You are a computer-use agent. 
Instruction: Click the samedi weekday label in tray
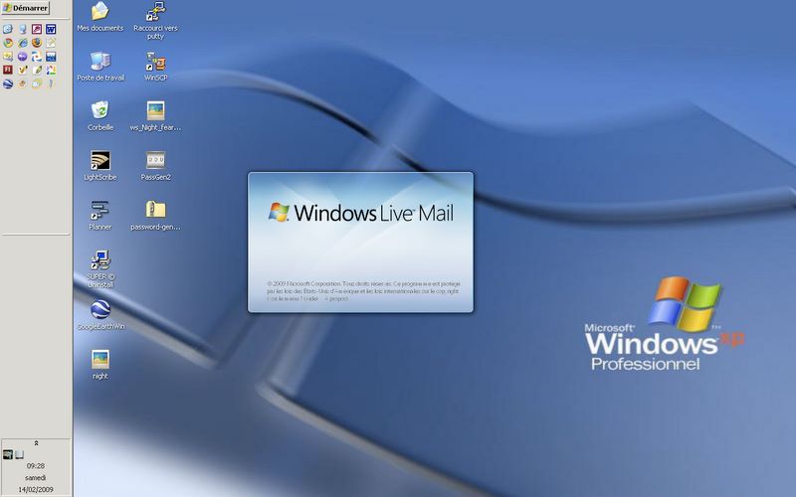pos(36,478)
